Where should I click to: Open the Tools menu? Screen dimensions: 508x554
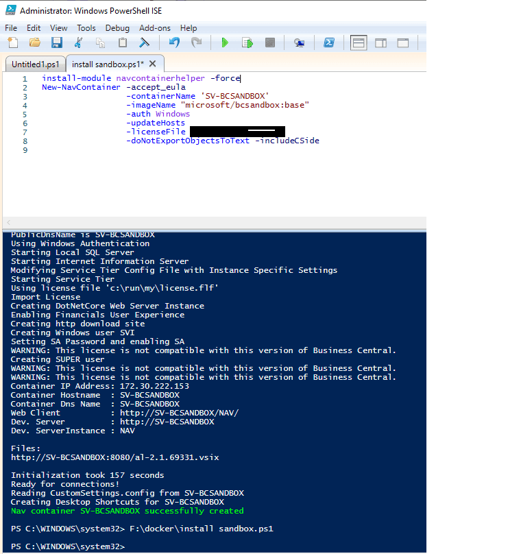click(86, 28)
